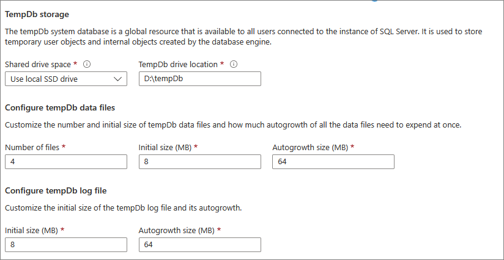This screenshot has width=504, height=260.
Task: Click the Configure tempDb data files heading
Action: [x=60, y=108]
